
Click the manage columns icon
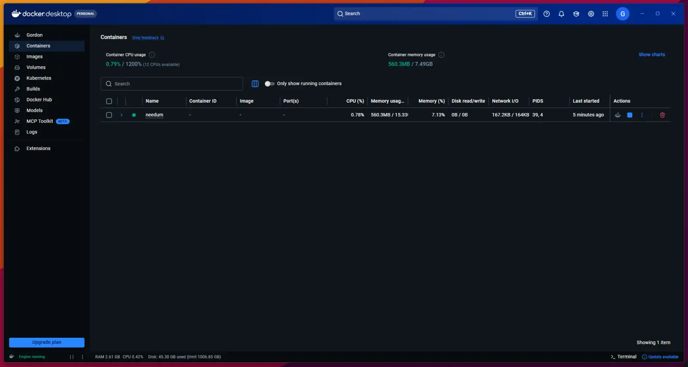(x=255, y=84)
